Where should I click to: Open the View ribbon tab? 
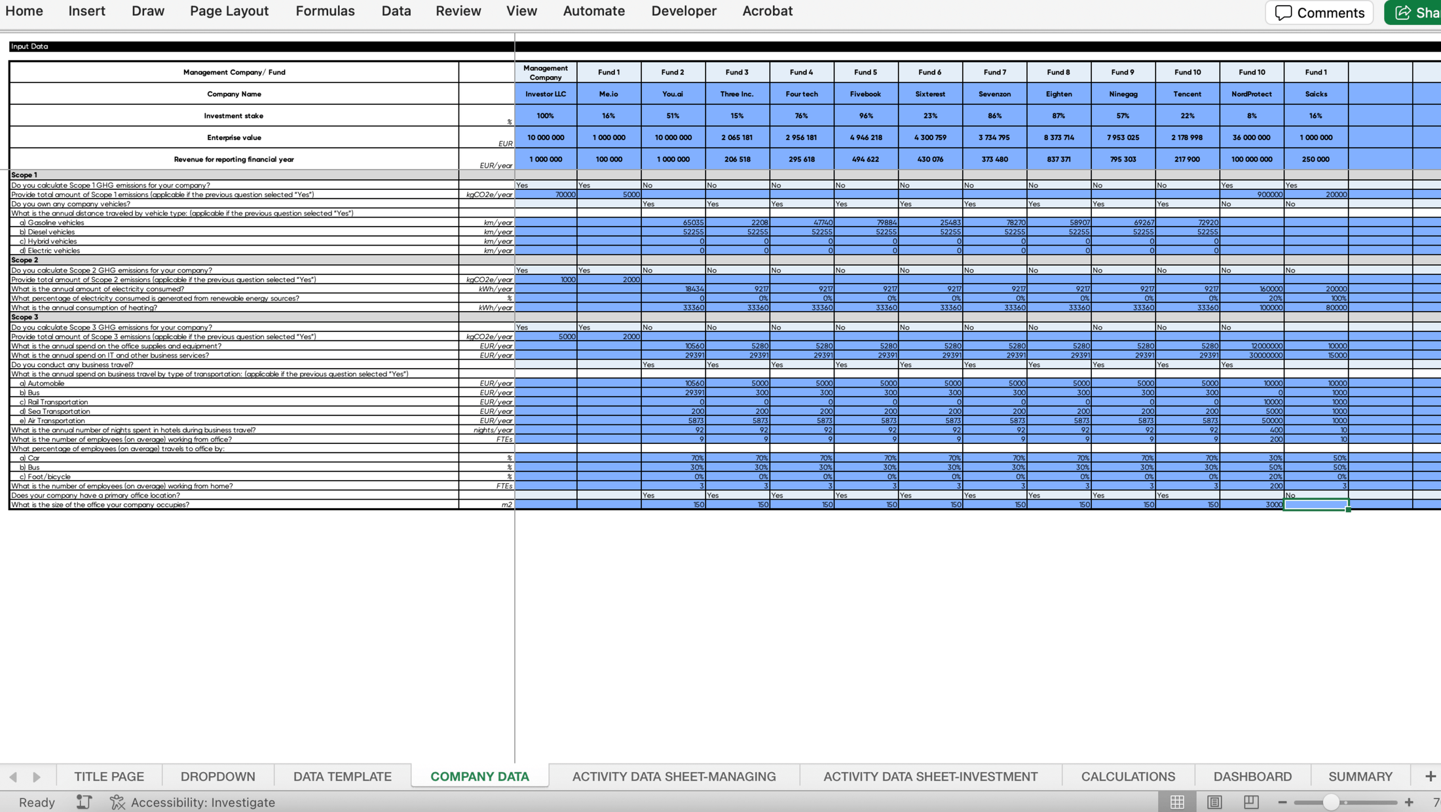point(521,11)
